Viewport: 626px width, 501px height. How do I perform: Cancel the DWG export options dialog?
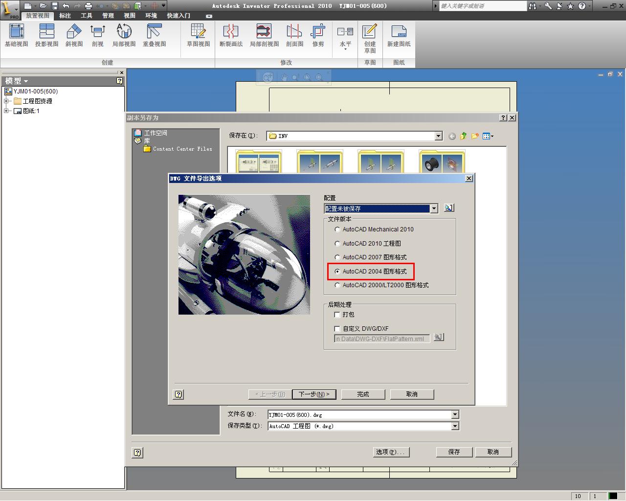coord(412,394)
